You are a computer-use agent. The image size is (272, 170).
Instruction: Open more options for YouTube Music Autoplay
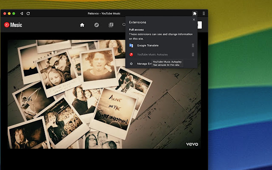193,54
